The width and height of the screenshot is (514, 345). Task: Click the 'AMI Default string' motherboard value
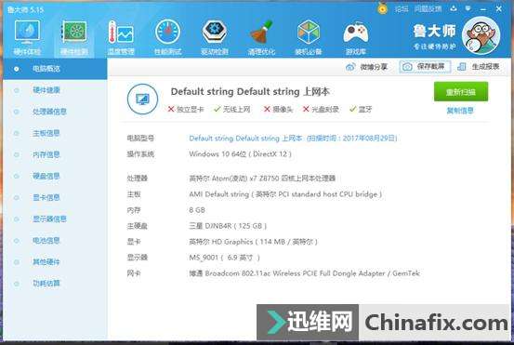tap(285, 194)
